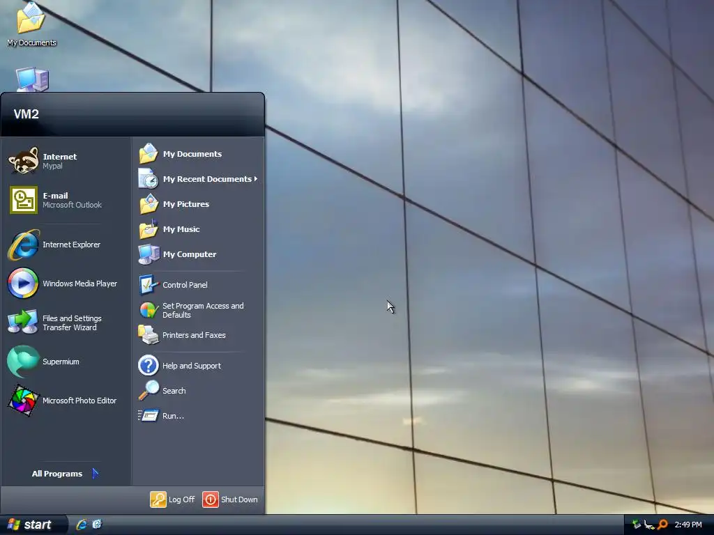714x535 pixels.
Task: Click Set Program Access and Defaults icon
Action: pos(149,310)
